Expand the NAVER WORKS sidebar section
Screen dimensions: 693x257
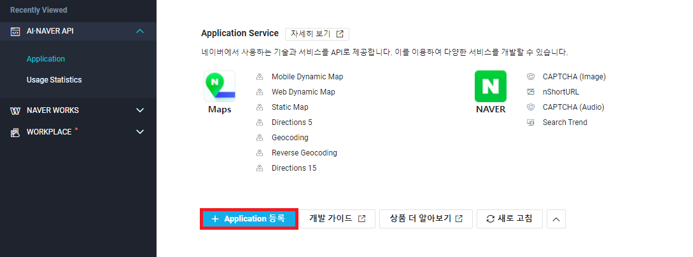140,110
